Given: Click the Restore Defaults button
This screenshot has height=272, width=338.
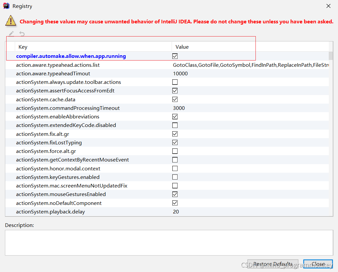Looking at the screenshot, I should pyautogui.click(x=273, y=264).
